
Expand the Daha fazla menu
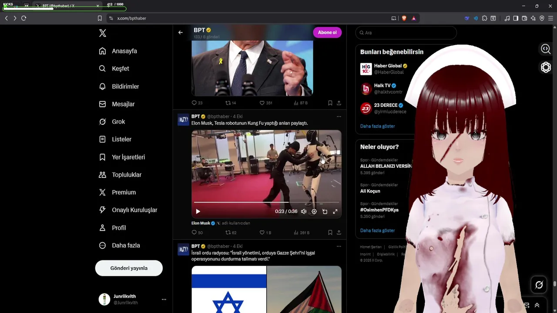coord(119,245)
